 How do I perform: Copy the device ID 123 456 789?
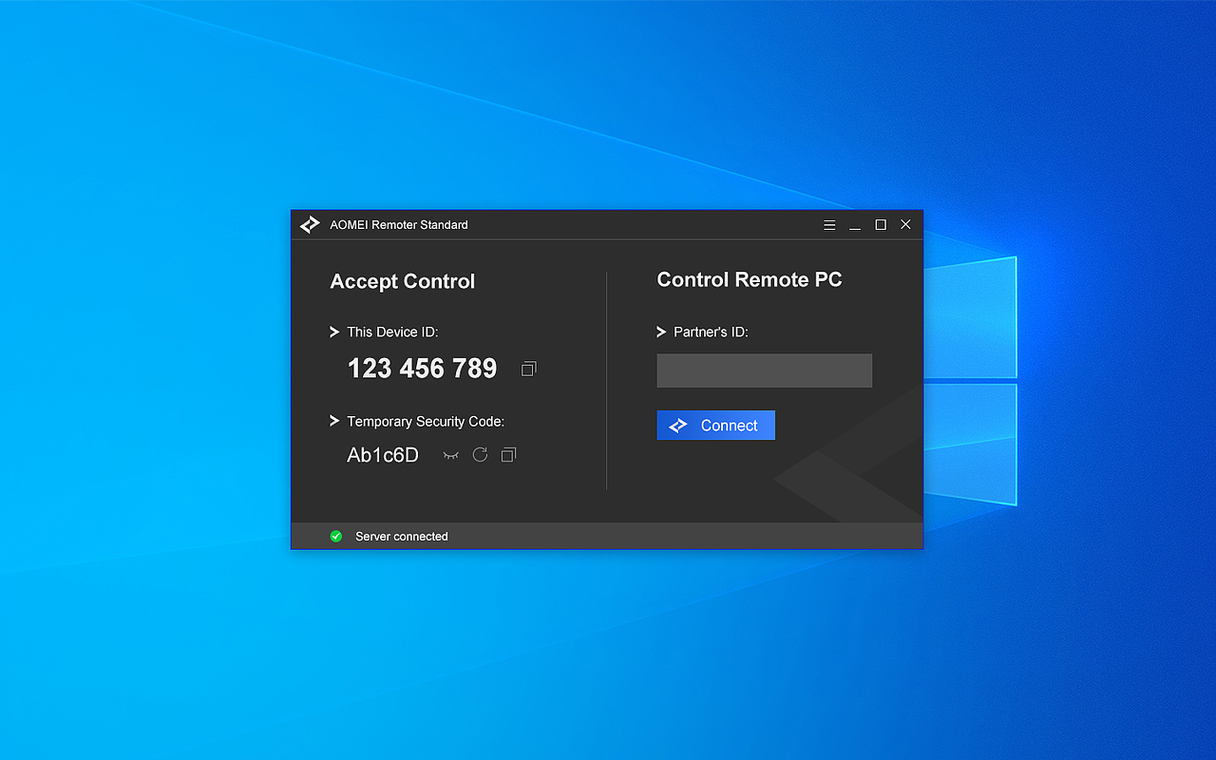coord(529,369)
